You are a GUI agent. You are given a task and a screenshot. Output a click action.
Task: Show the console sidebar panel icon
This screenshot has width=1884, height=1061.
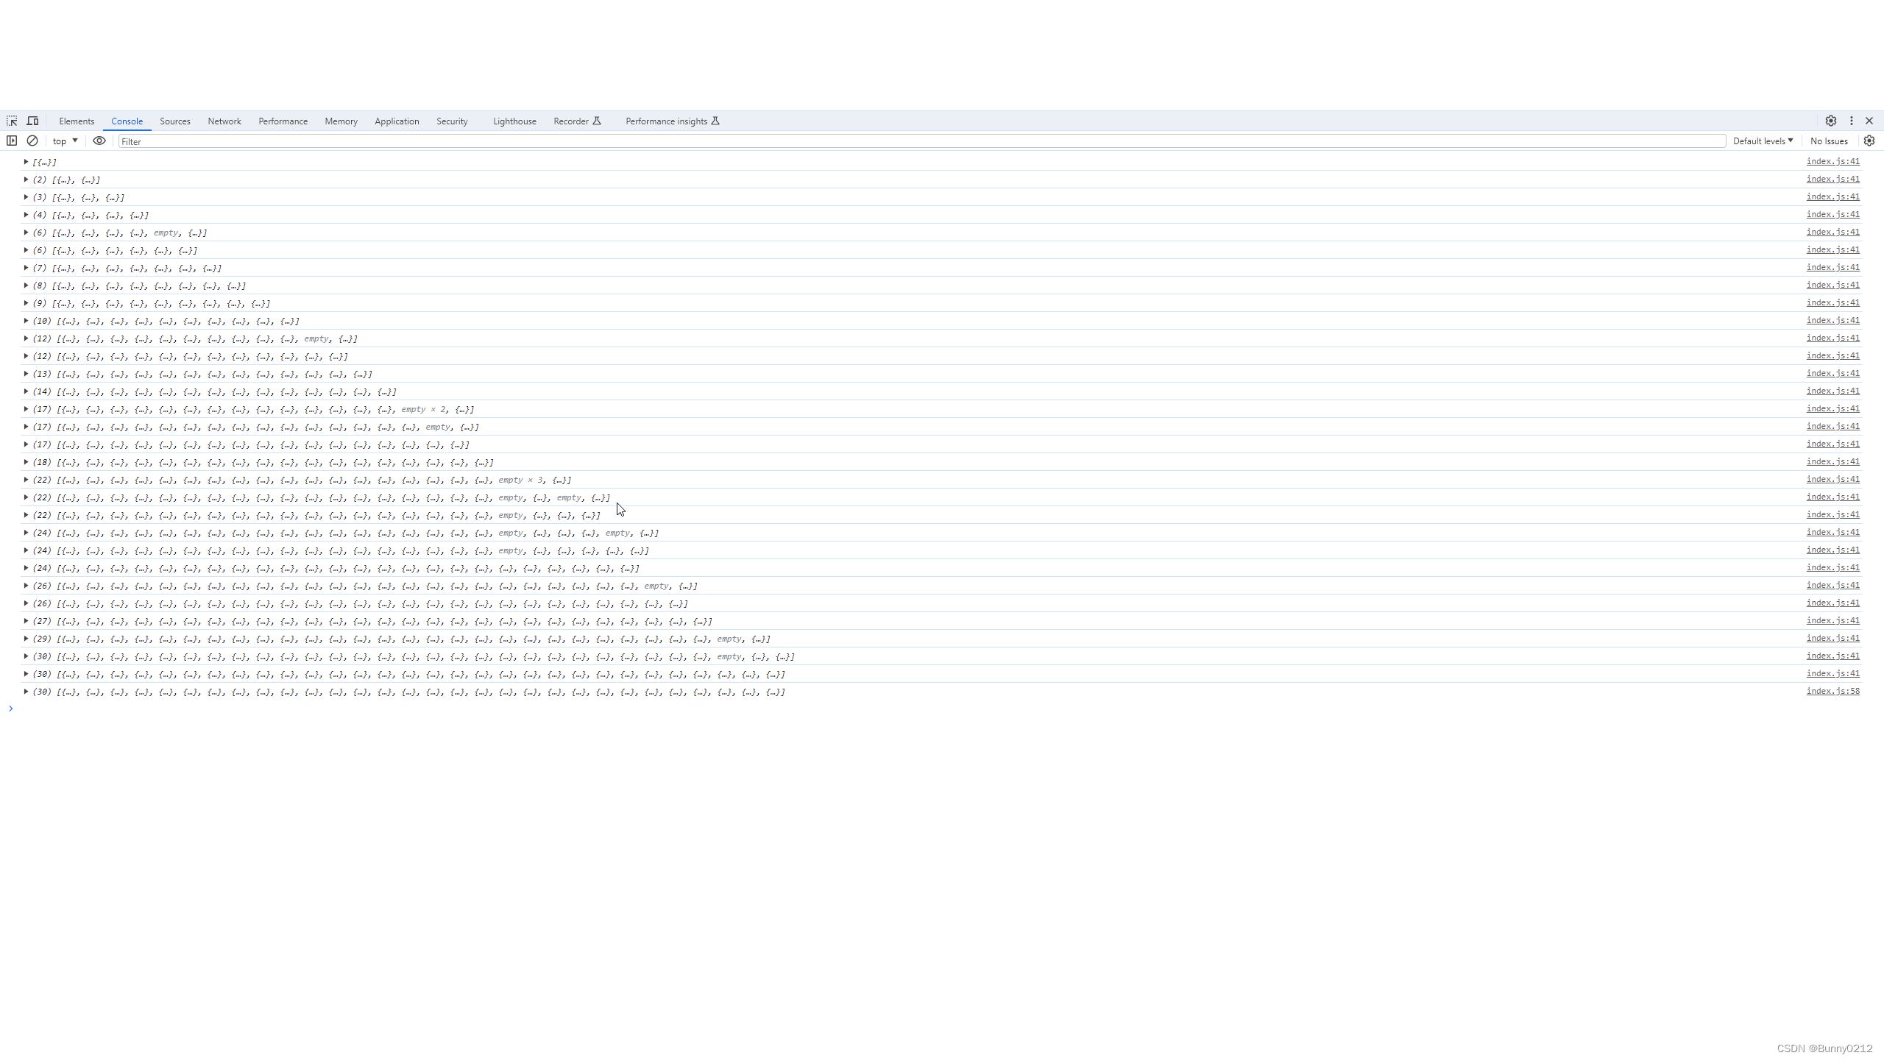[x=12, y=141]
